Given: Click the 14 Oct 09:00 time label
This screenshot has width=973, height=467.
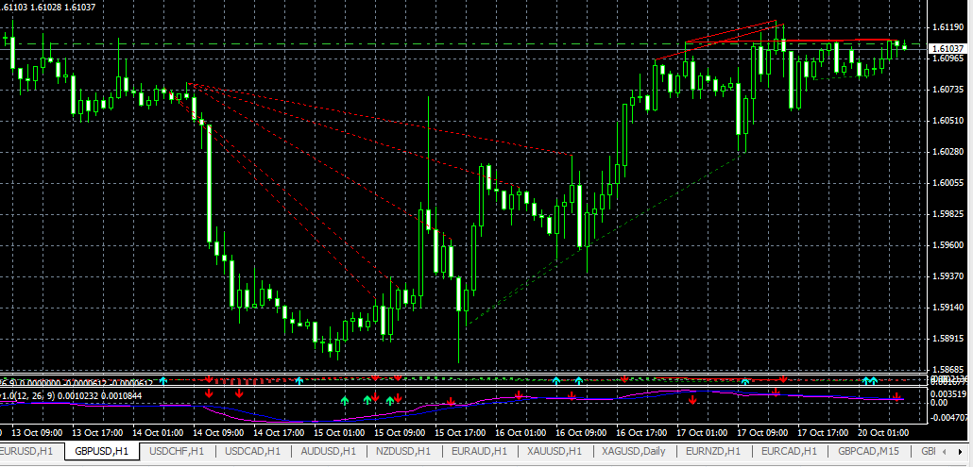Looking at the screenshot, I should [216, 432].
